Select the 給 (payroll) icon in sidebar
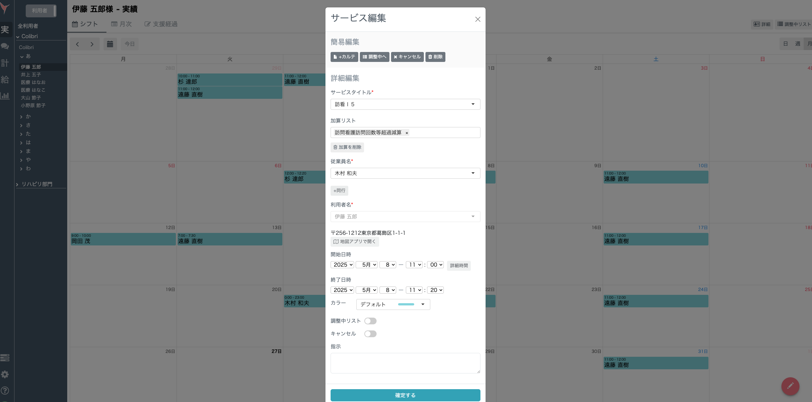Screen dimensions: 812x402 click(x=5, y=80)
